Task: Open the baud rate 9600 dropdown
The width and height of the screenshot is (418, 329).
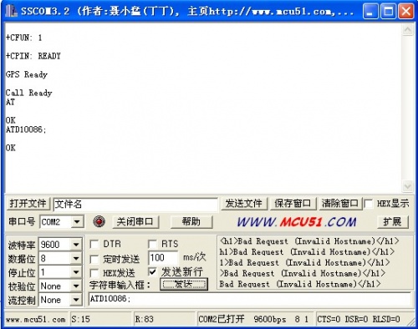Action: coord(76,245)
